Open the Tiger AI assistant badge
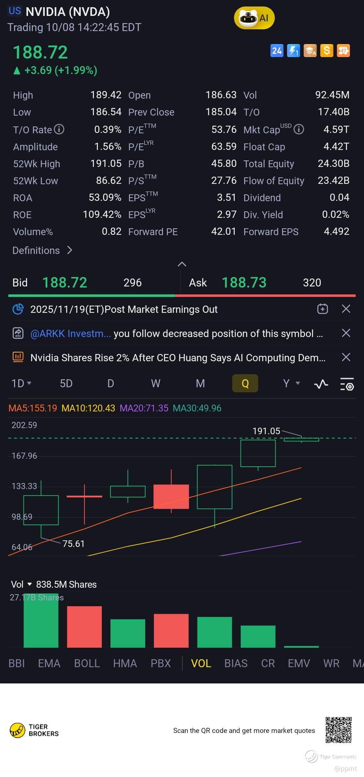 (254, 18)
